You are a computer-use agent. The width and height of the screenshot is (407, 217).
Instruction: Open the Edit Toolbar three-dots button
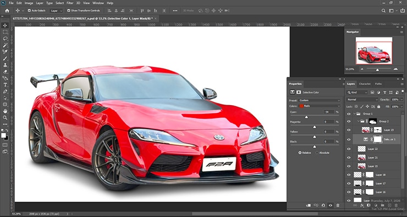(5, 124)
